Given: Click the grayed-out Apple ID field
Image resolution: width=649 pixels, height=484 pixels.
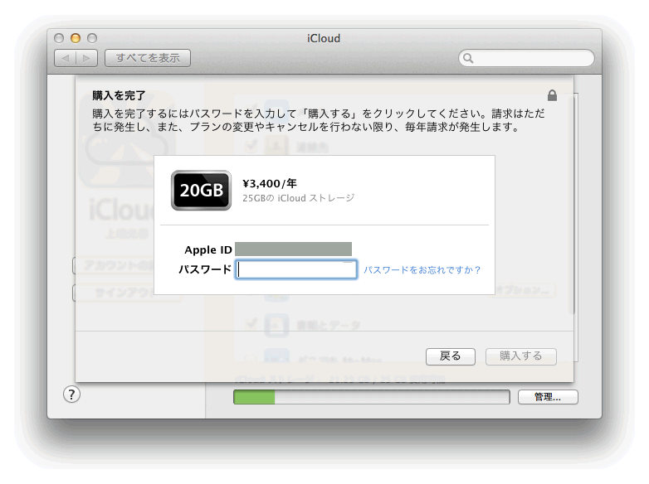Looking at the screenshot, I should coord(294,249).
